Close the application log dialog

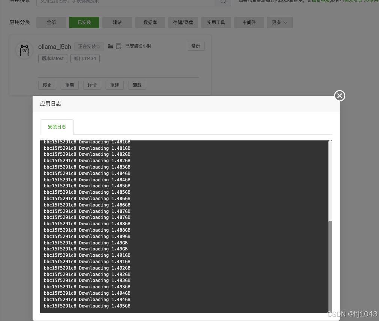[340, 96]
